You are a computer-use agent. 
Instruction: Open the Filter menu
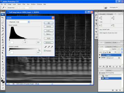[x=24, y=4]
